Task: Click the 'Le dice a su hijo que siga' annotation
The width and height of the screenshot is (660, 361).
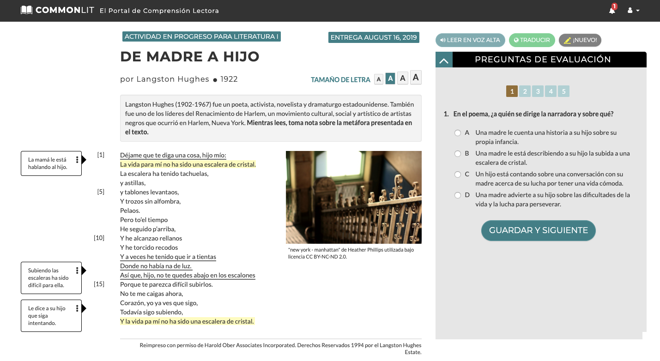Action: tap(51, 316)
